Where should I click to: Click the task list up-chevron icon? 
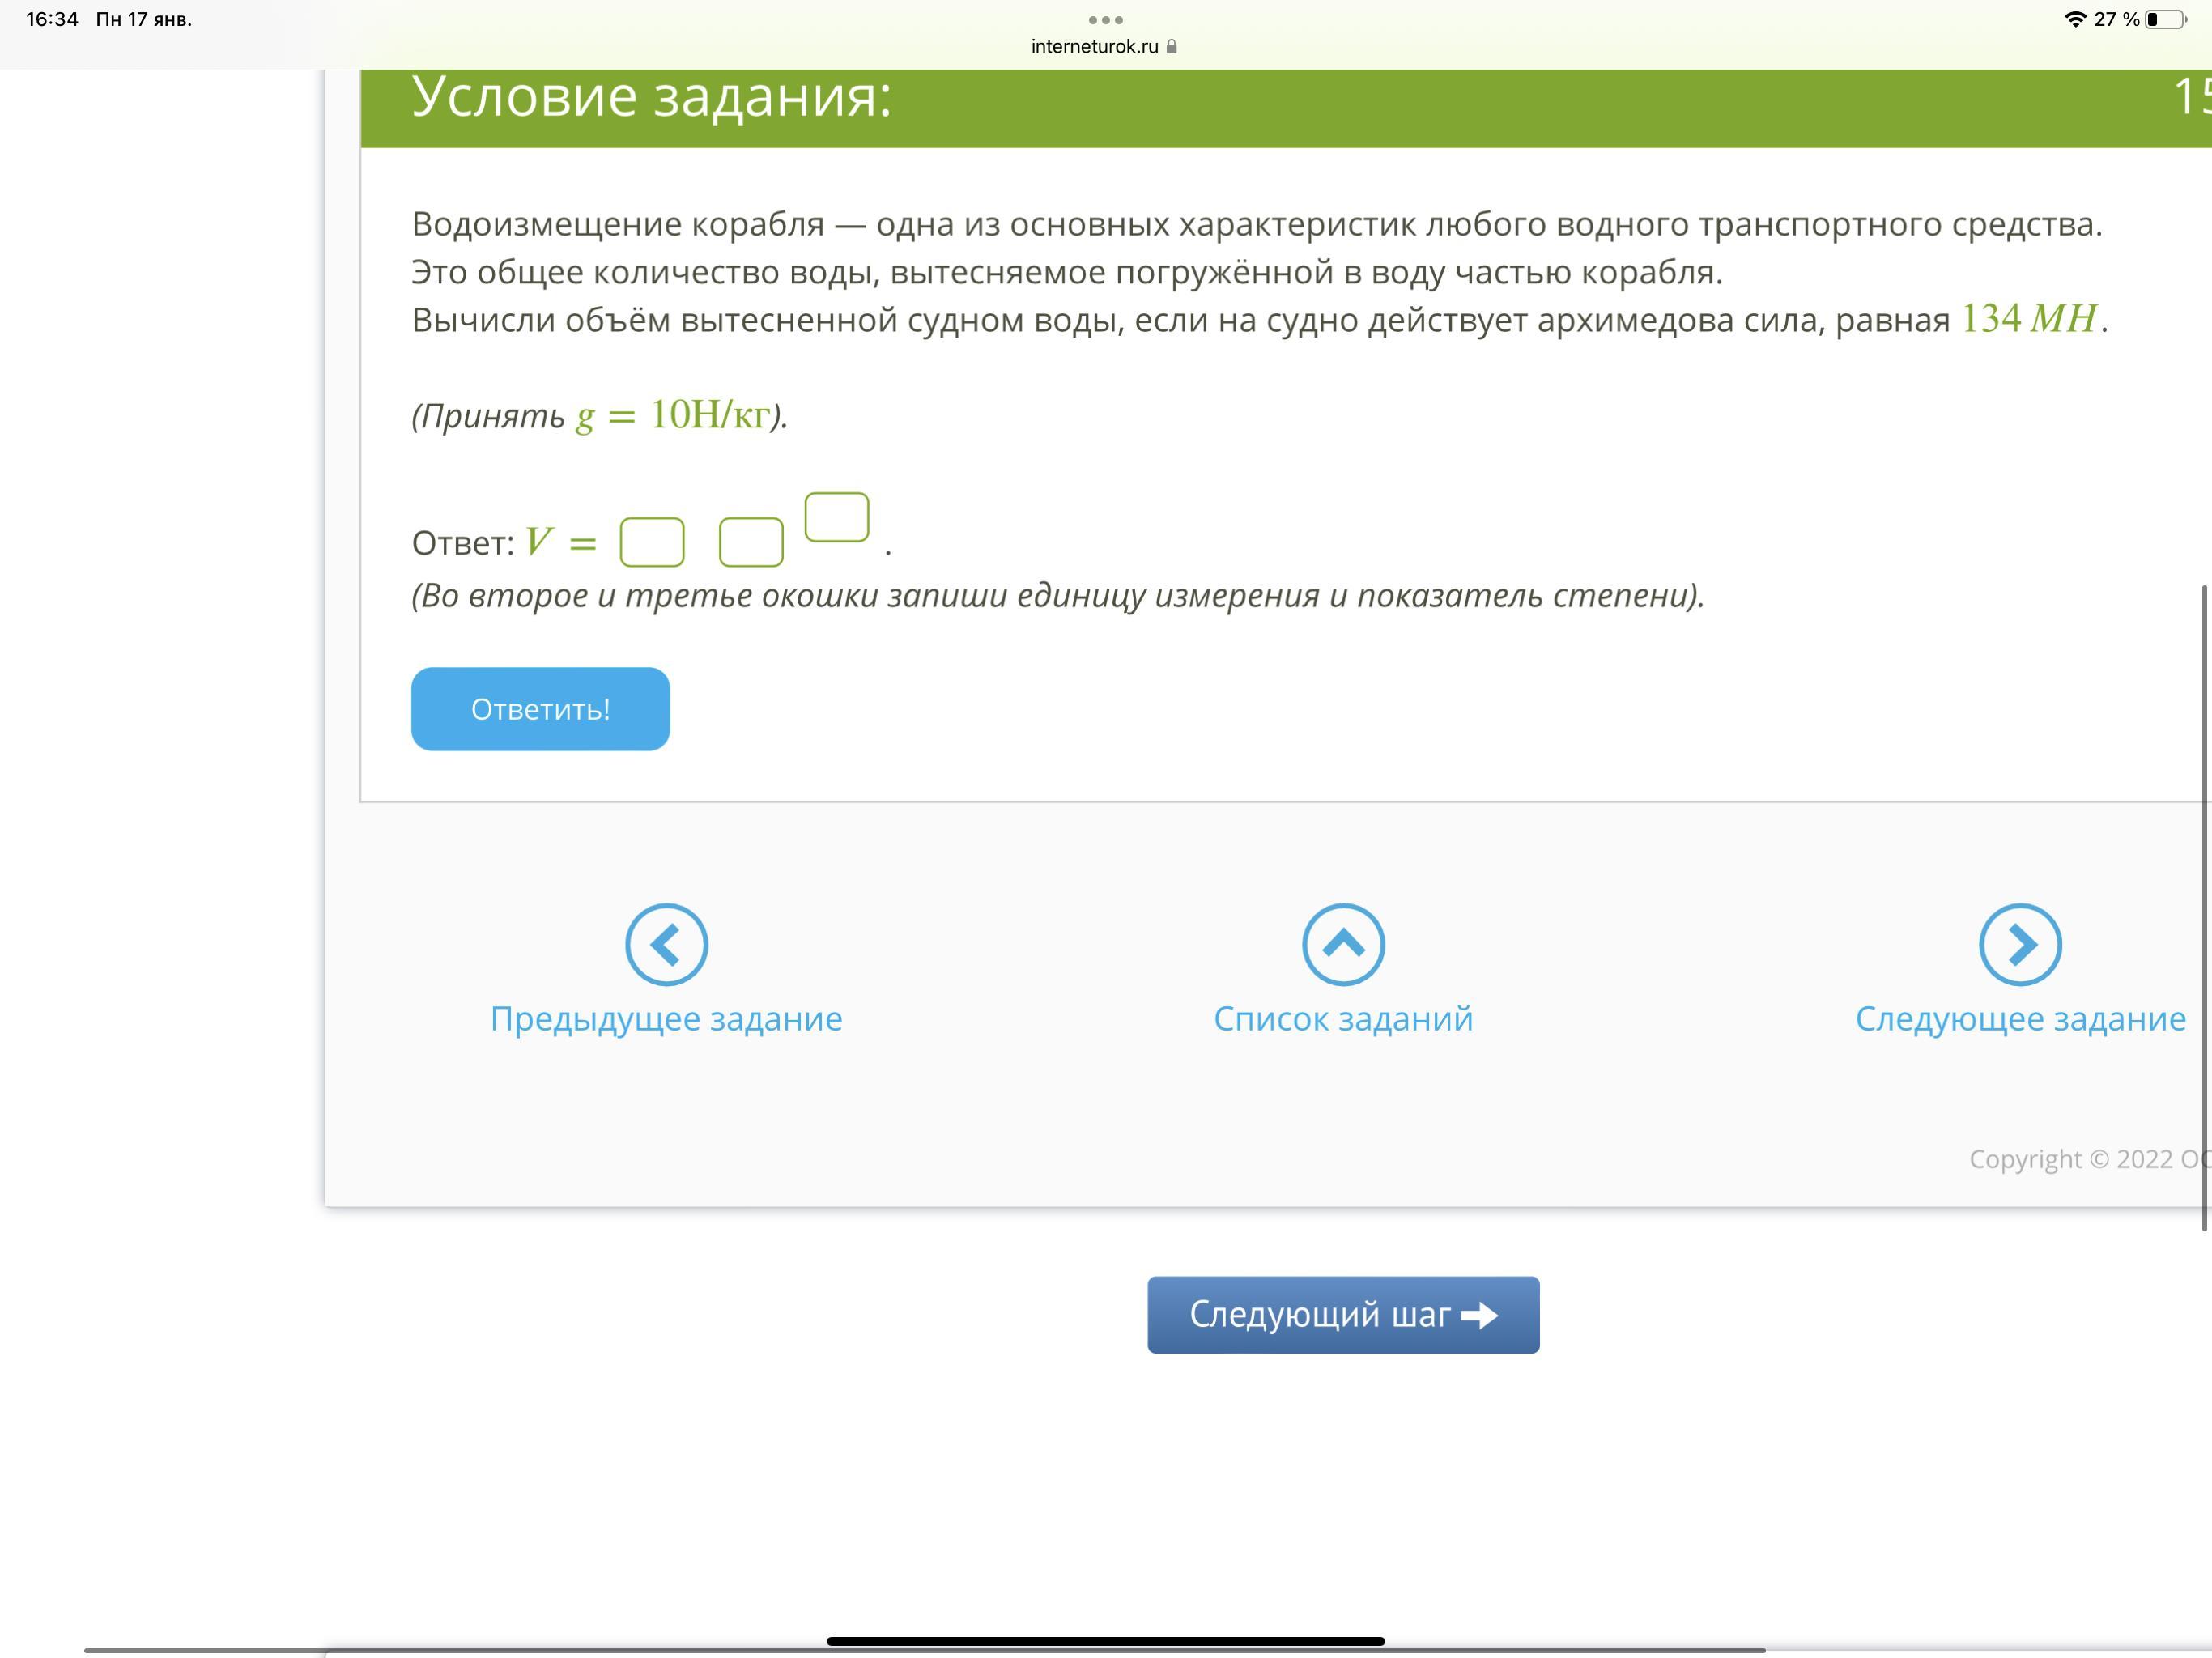tap(1343, 944)
